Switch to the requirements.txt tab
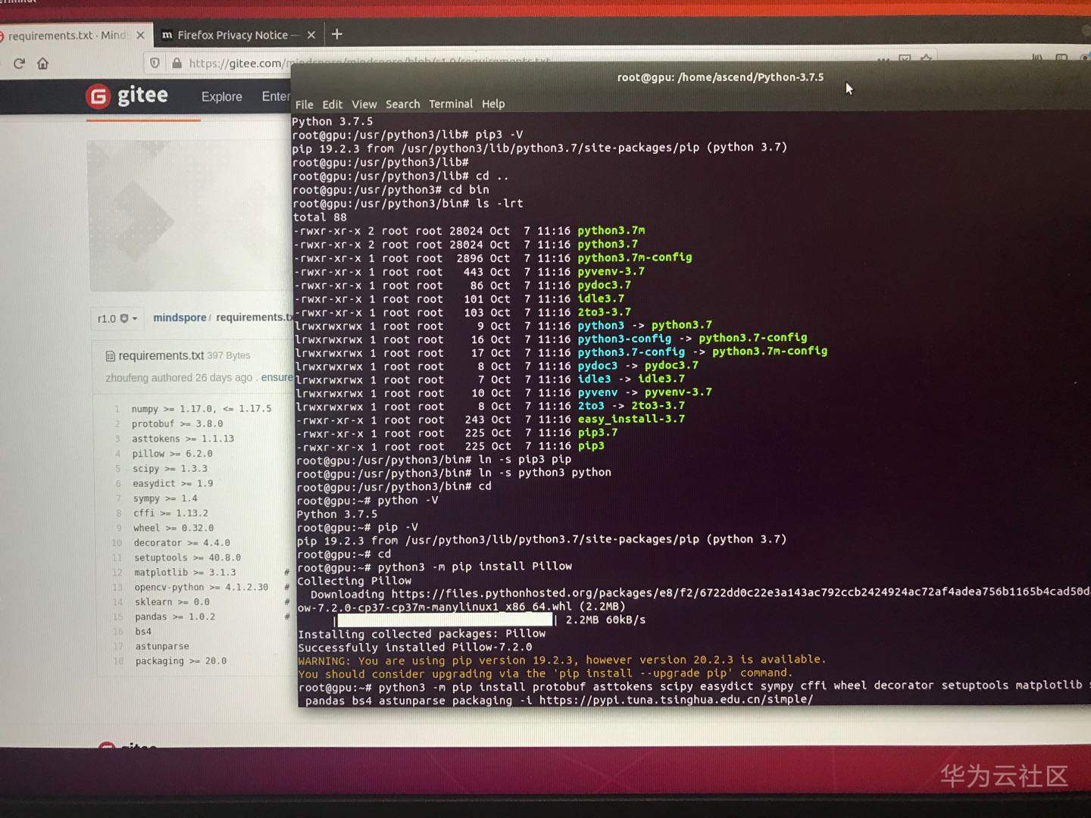1091x818 pixels. pos(68,36)
